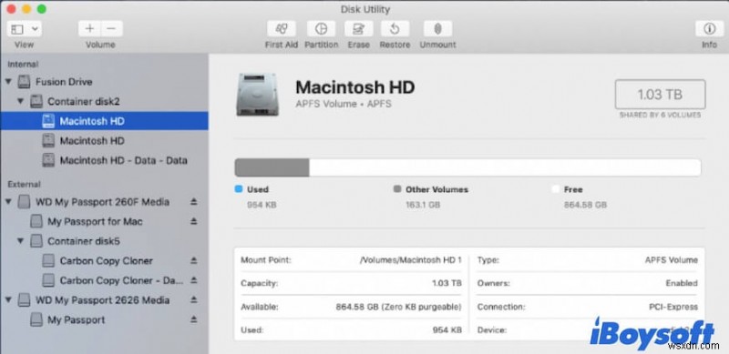
Task: Add a volume with the plus button
Action: [x=89, y=29]
